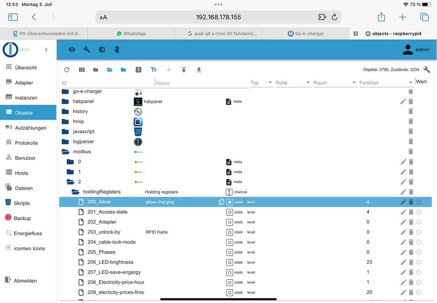437x303 pixels.
Task: Click the value 23 of 206_LED-brightness
Action: point(369,262)
